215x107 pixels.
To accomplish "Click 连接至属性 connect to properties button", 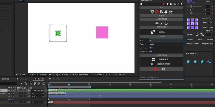I will click(x=162, y=59).
